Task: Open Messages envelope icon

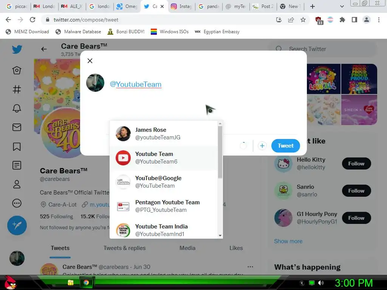Action: coord(17,127)
